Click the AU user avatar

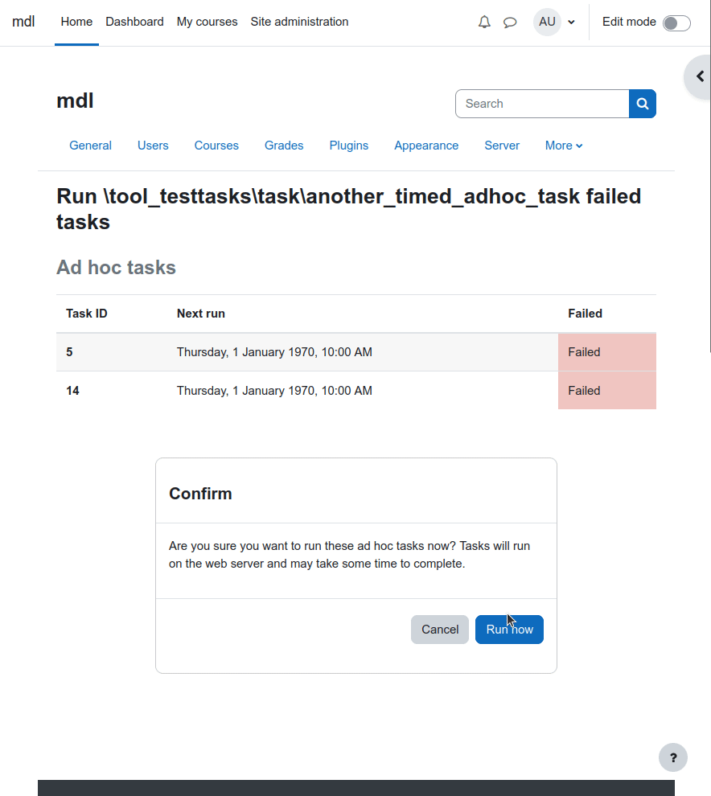point(547,22)
